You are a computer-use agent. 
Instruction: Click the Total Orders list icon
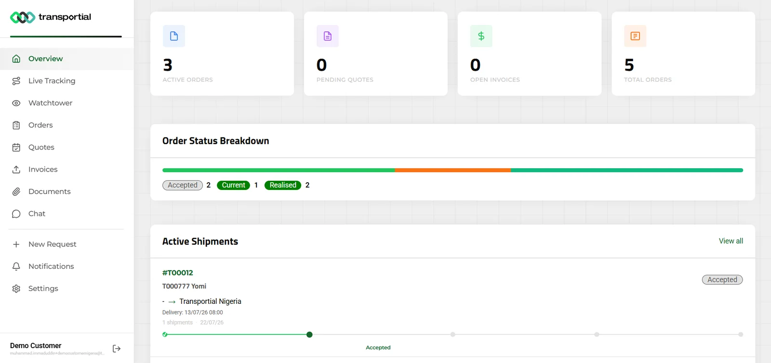635,36
